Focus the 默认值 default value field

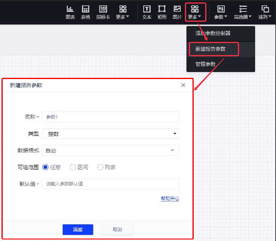click(x=110, y=184)
